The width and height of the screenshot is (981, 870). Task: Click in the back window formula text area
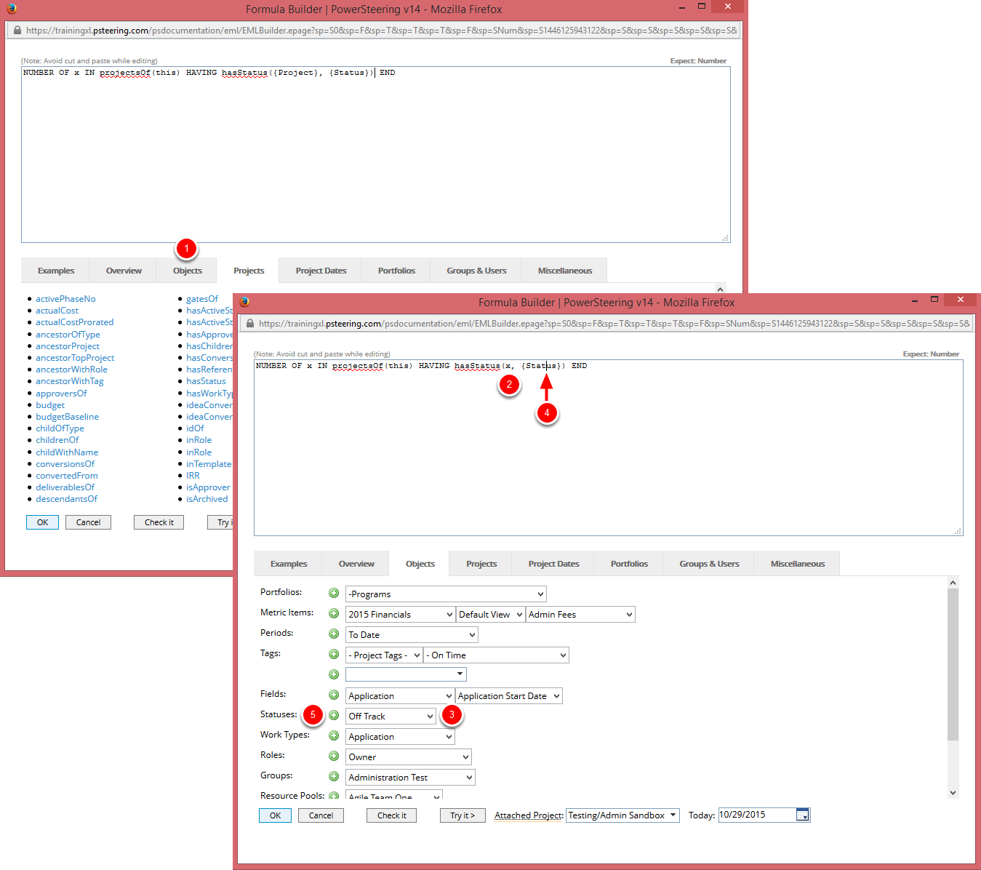[x=375, y=154]
